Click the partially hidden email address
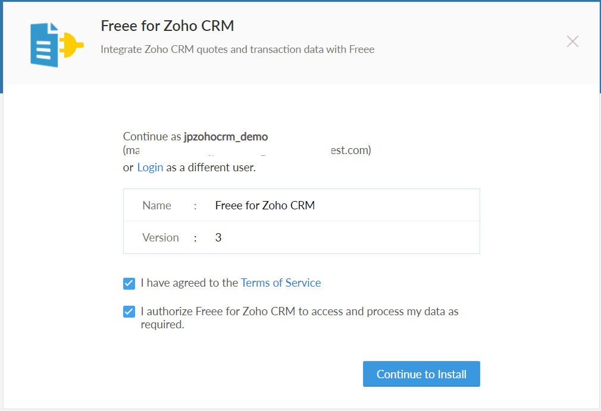This screenshot has height=411, width=601. 247,150
